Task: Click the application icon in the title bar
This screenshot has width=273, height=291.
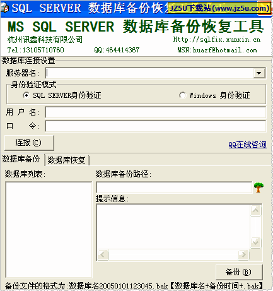Action: [x=4, y=8]
